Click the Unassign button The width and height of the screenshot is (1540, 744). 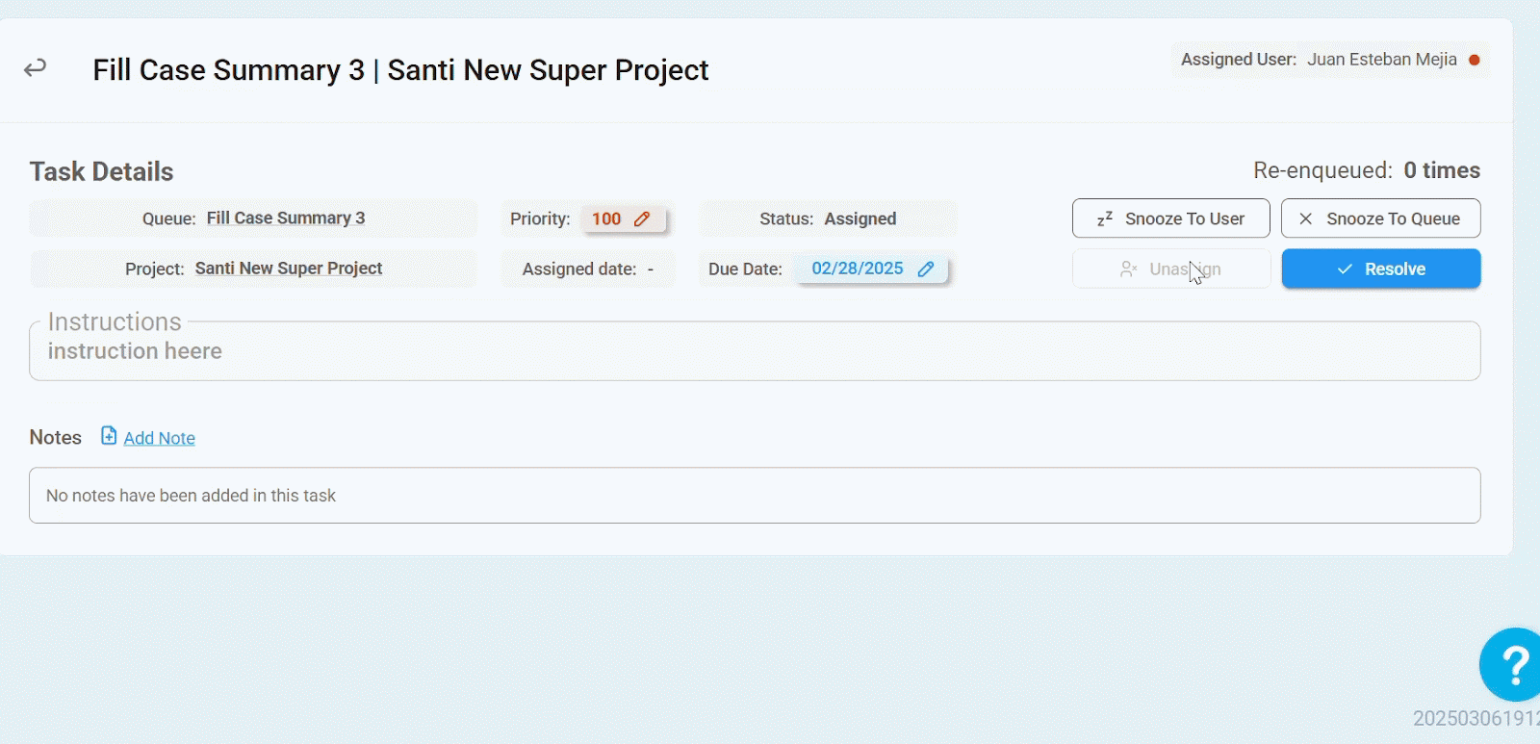[x=1171, y=269]
